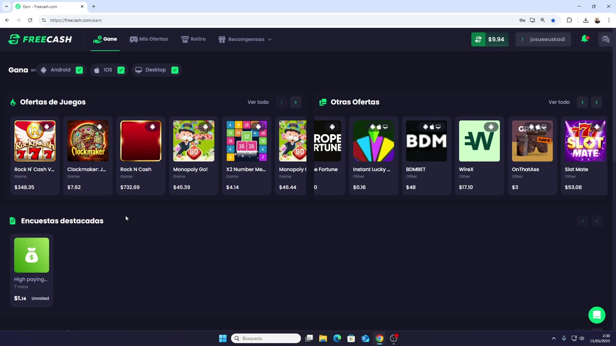Open the browser downloads icon
Screen dimensions: 616x346
coord(586,20)
